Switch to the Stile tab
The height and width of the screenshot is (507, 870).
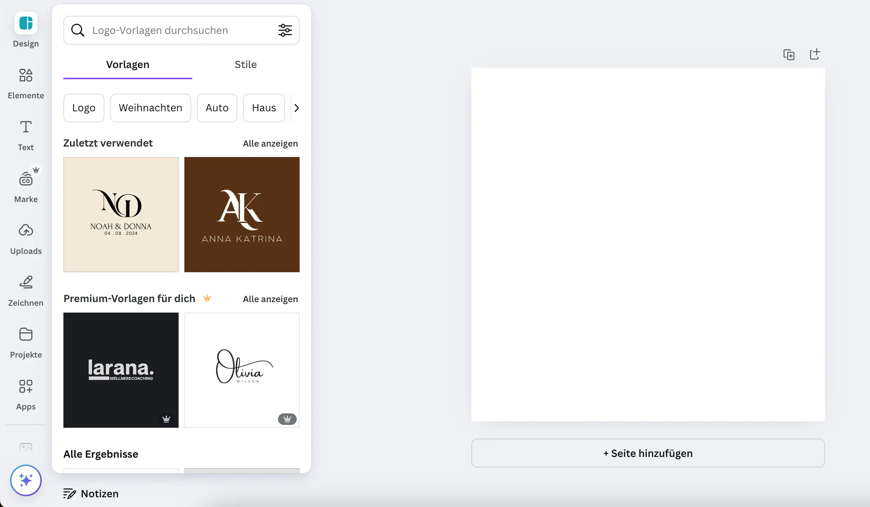[246, 65]
